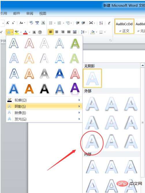Image resolution: width=145 pixels, height=193 pixels.
Task: Click the Grow Font icon
Action: pos(8,23)
